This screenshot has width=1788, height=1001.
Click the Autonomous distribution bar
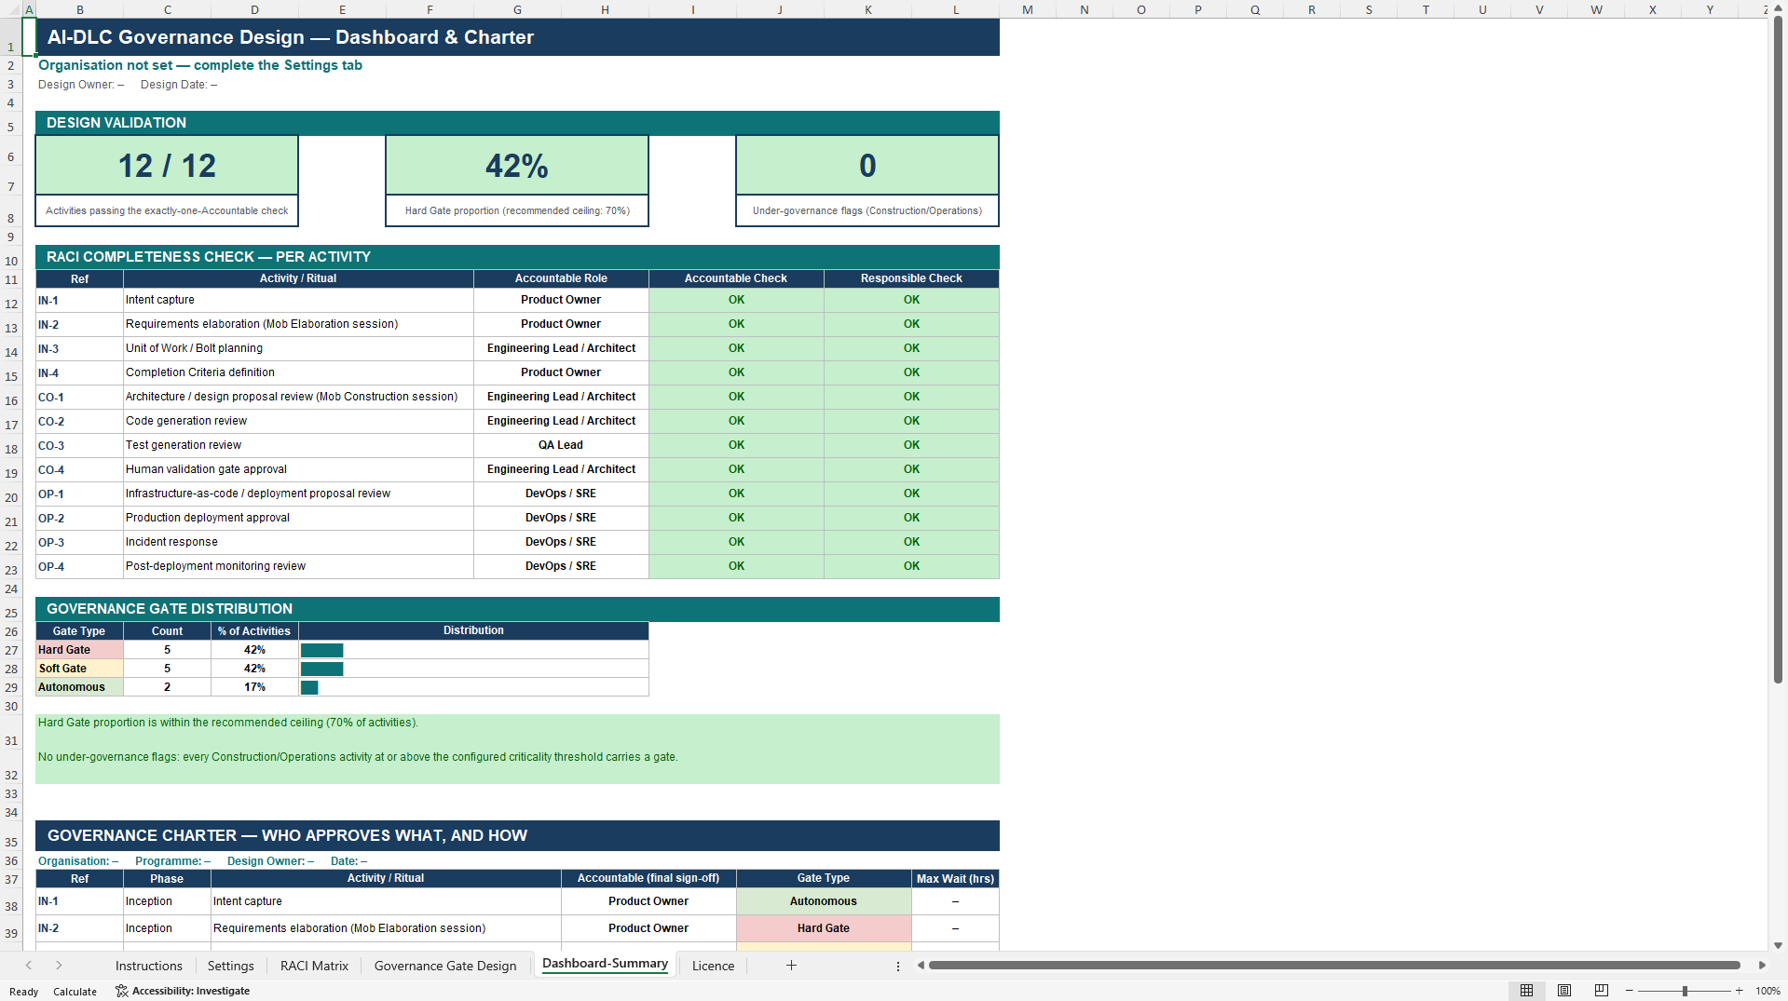point(309,687)
